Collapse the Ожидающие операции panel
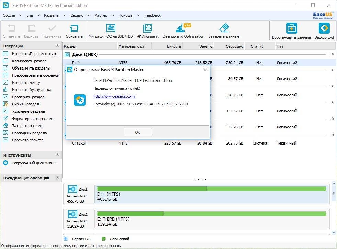Image resolution: width=337 pixels, height=249 pixels. [57, 177]
